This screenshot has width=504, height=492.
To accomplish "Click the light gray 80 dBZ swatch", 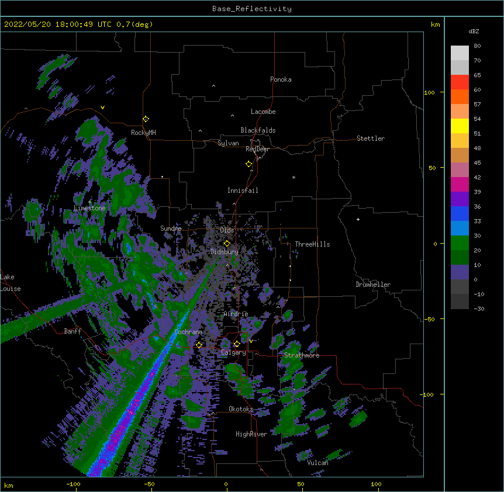I will point(460,53).
